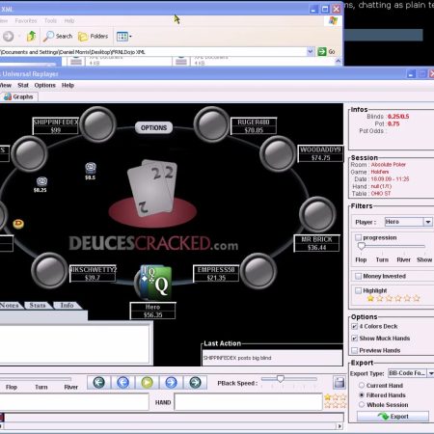Adjust the PBack Speed slider handle
The height and width of the screenshot is (434, 434).
[x=281, y=379]
